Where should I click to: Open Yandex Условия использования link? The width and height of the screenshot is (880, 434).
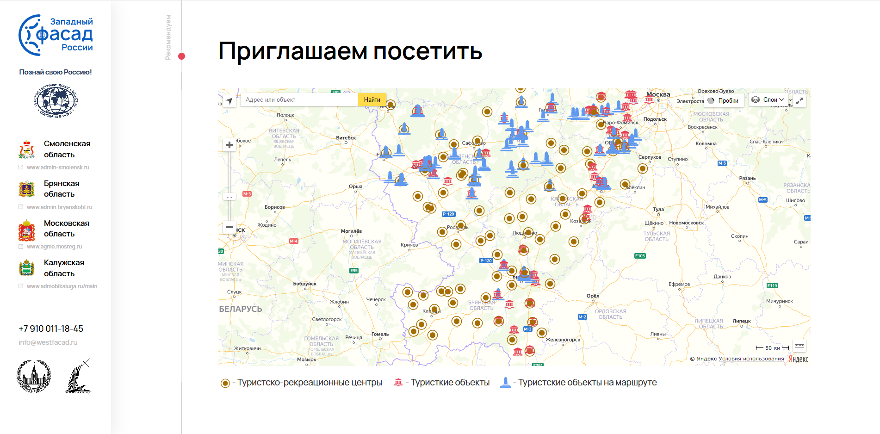pos(751,359)
